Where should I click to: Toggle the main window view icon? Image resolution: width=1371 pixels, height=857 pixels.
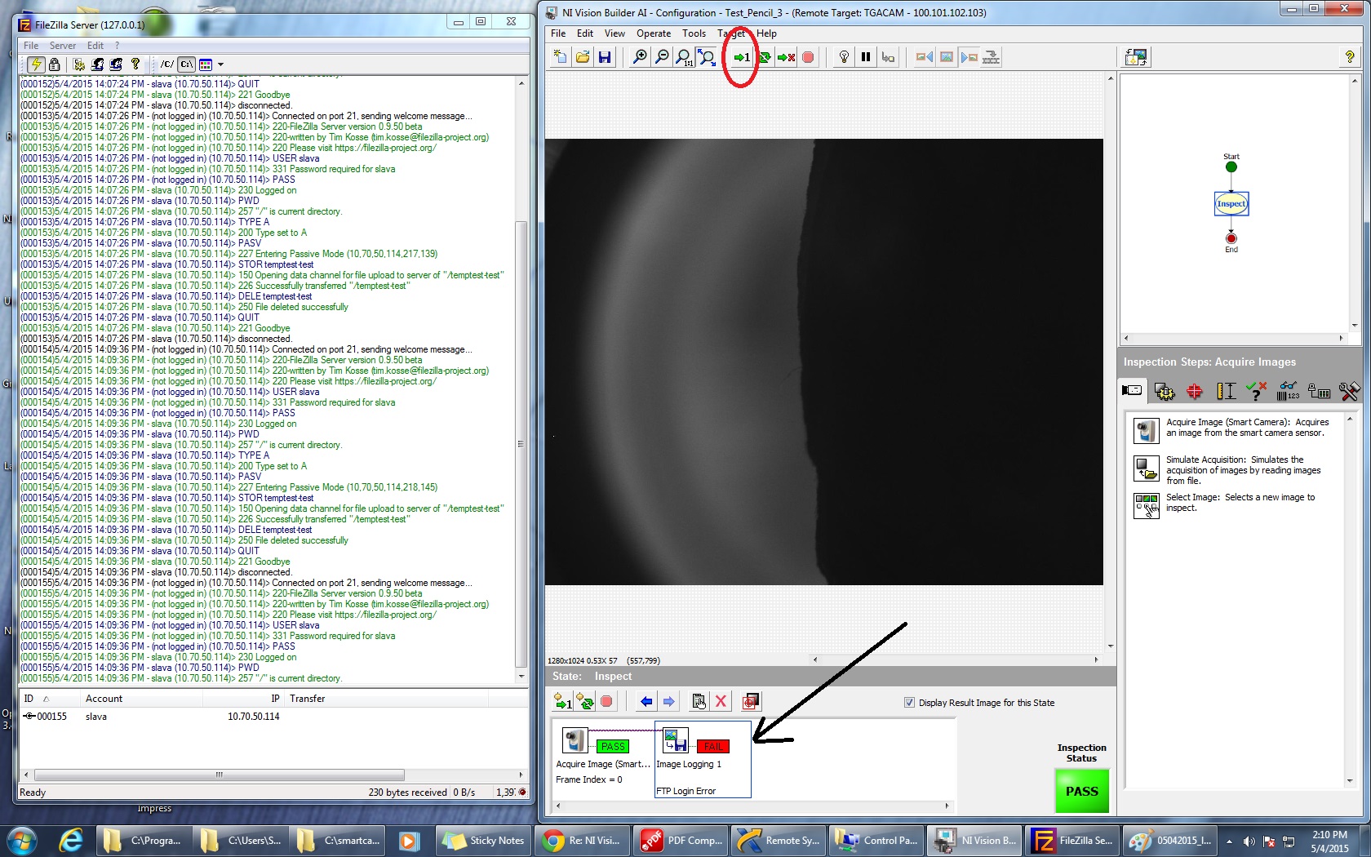(x=1136, y=57)
